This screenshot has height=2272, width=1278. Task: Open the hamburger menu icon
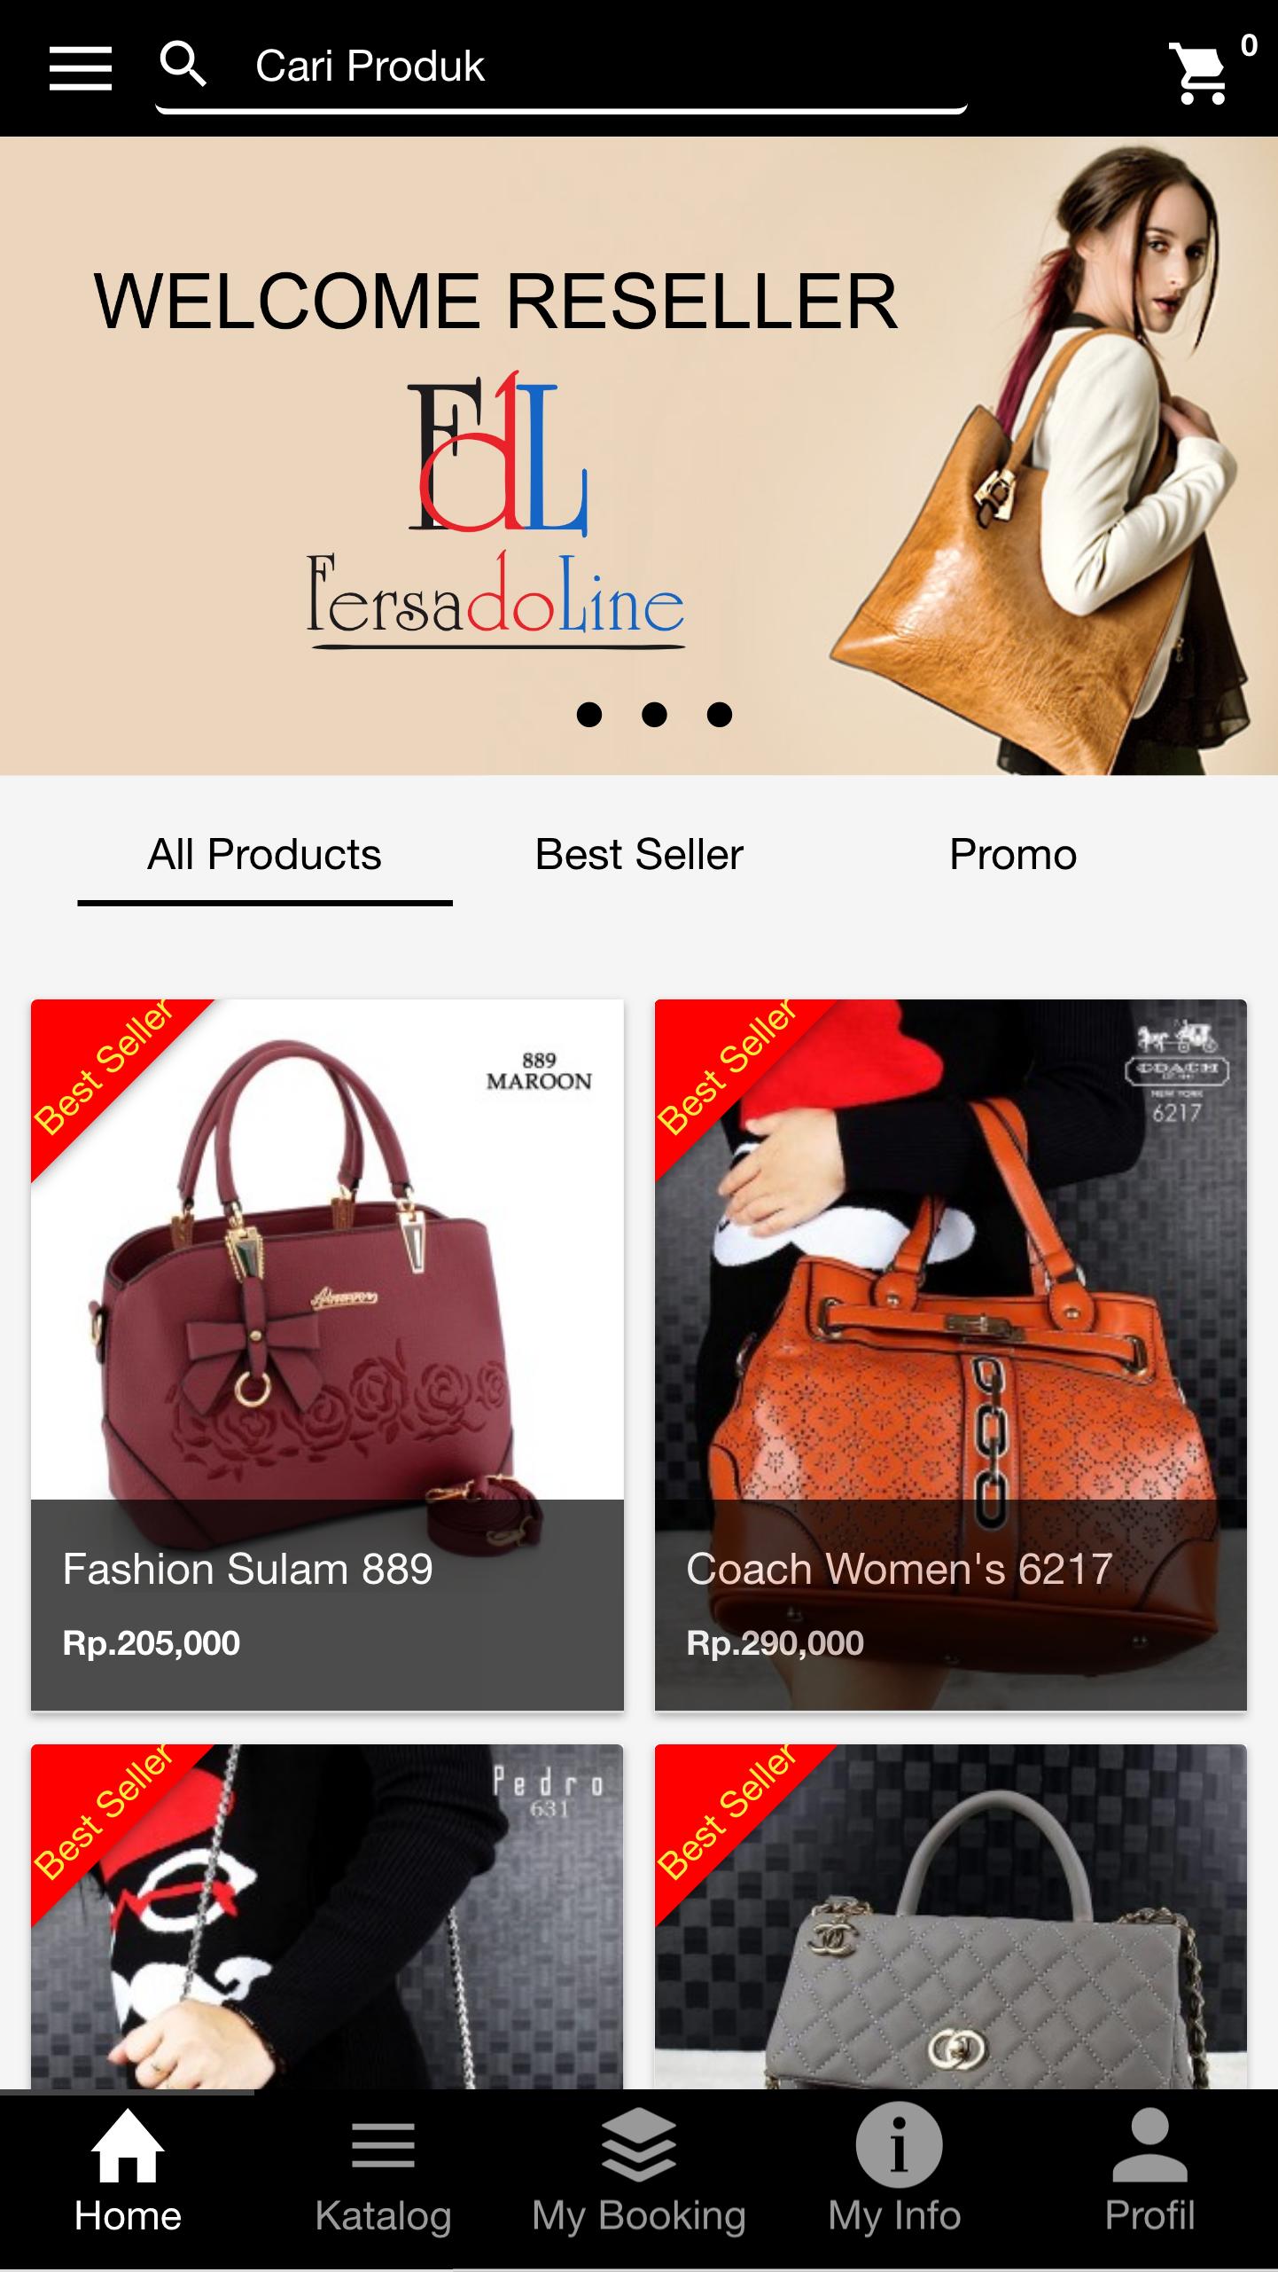click(x=81, y=68)
